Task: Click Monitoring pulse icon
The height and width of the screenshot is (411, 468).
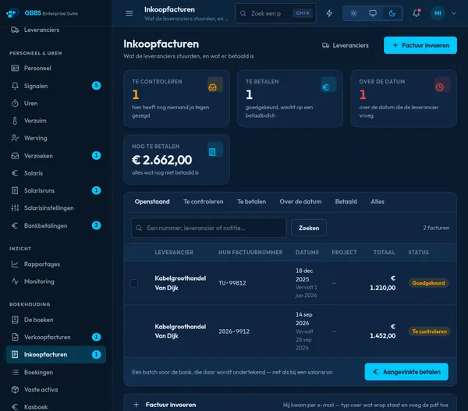Action: pos(15,282)
